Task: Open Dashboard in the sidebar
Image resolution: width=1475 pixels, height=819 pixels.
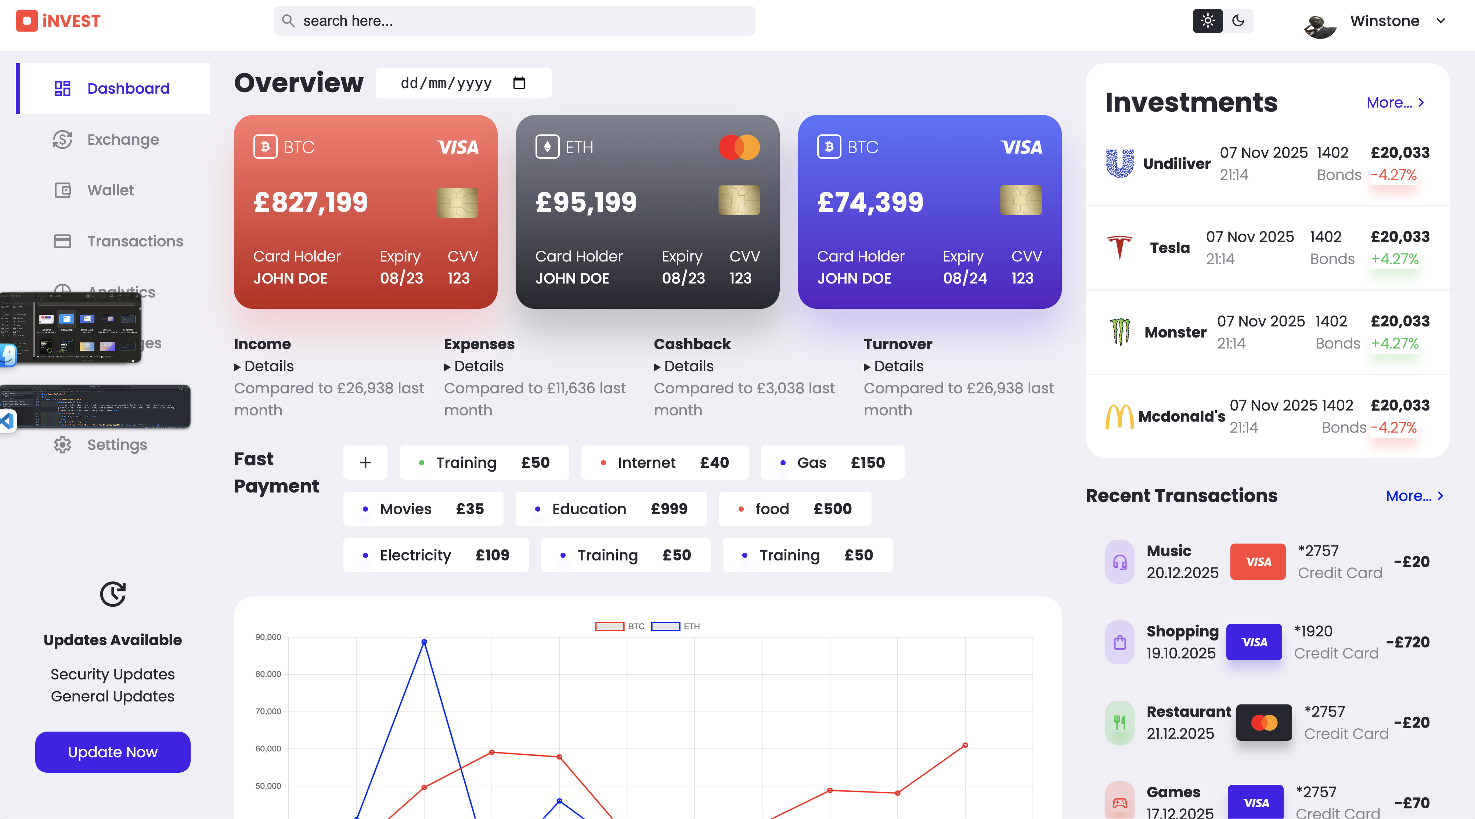Action: coord(113,88)
